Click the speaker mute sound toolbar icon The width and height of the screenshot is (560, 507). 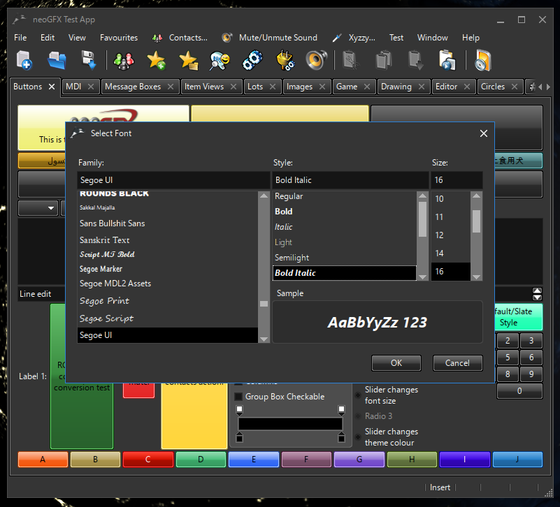(x=316, y=61)
